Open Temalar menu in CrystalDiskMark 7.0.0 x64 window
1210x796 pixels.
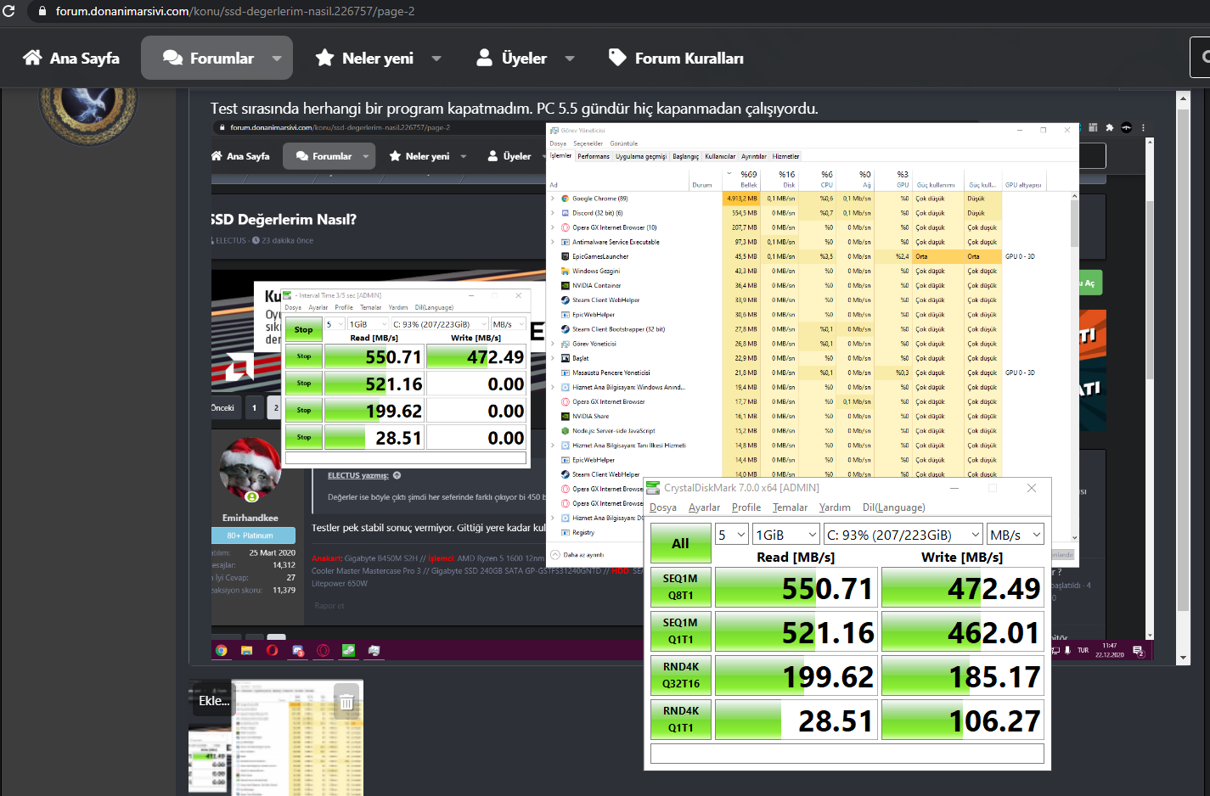pos(790,507)
